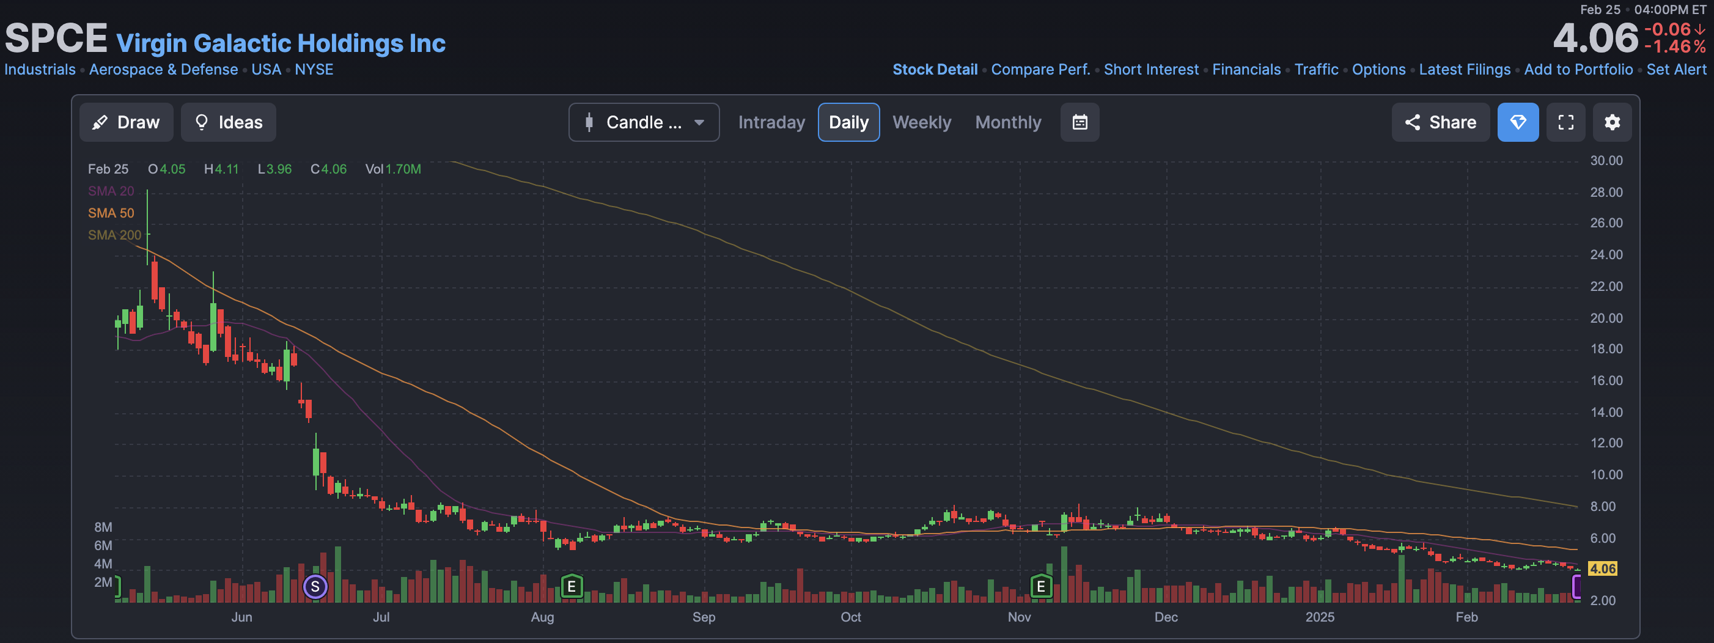Image resolution: width=1714 pixels, height=643 pixels.
Task: Click the share arrow icon
Action: (x=1412, y=122)
